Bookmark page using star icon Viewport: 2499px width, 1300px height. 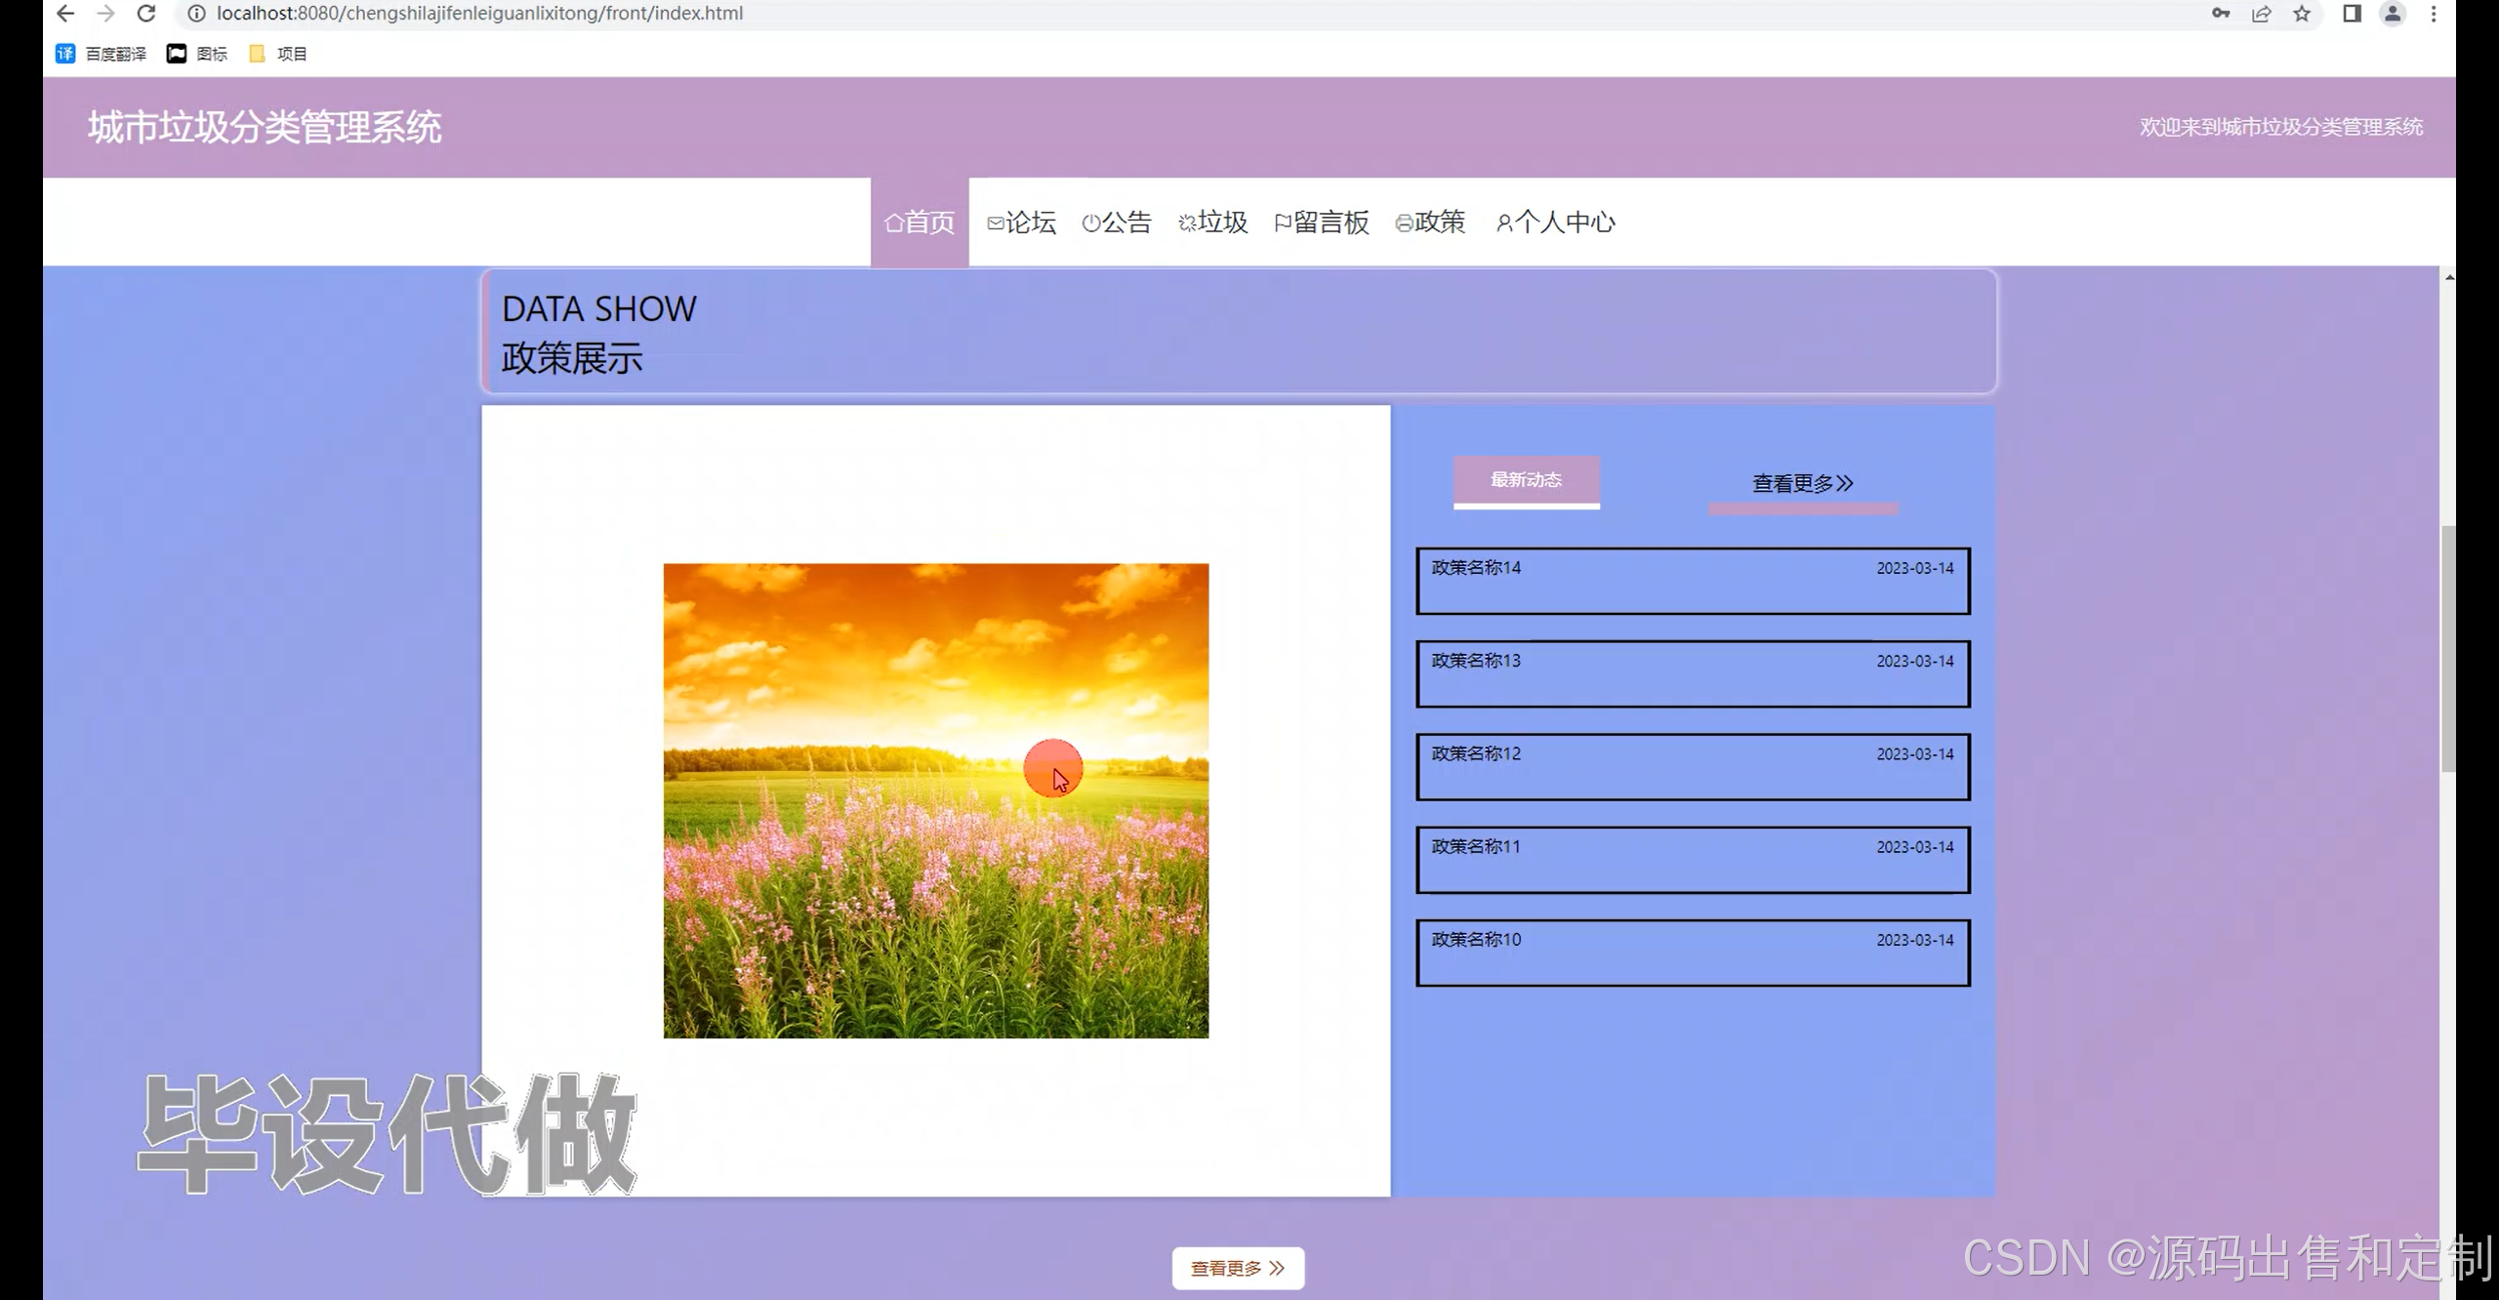(x=2302, y=14)
